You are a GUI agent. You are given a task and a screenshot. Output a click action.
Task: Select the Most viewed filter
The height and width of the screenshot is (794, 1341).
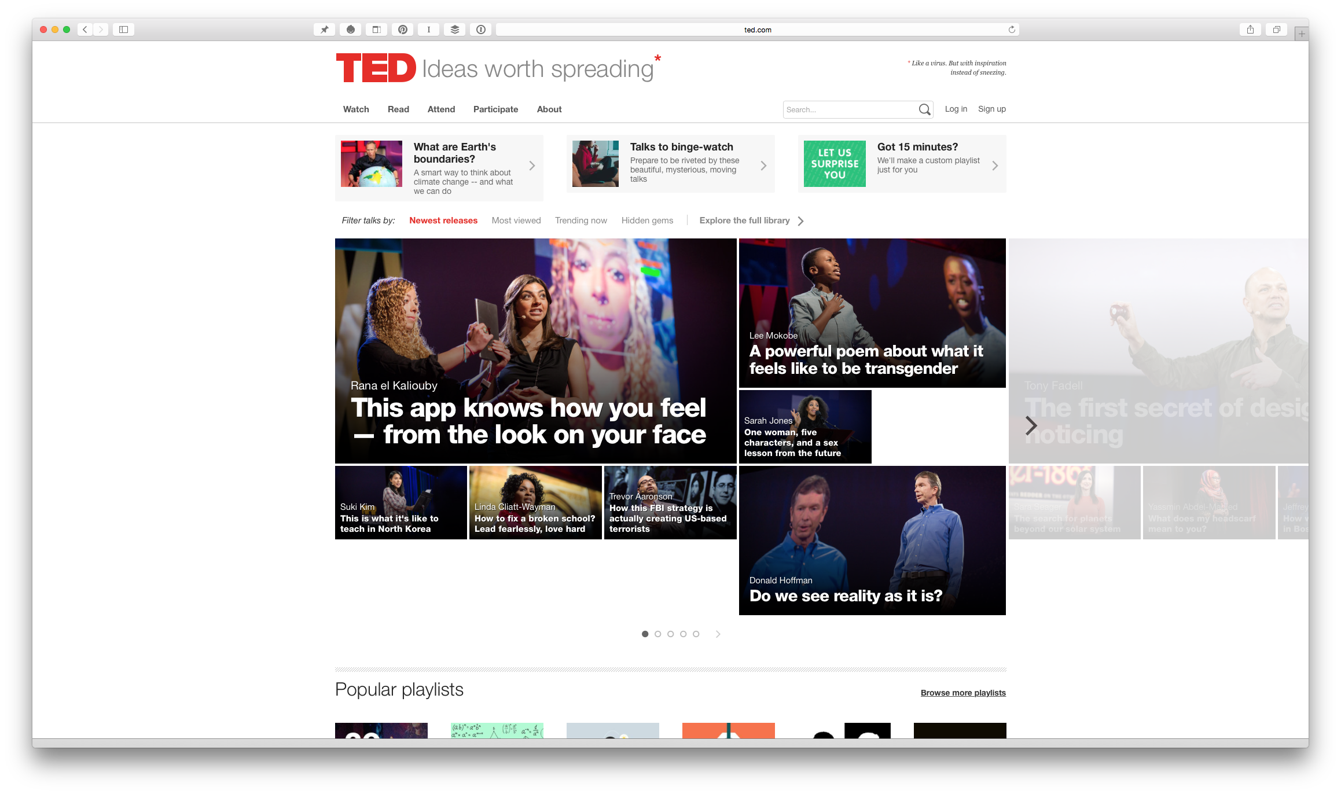(516, 220)
